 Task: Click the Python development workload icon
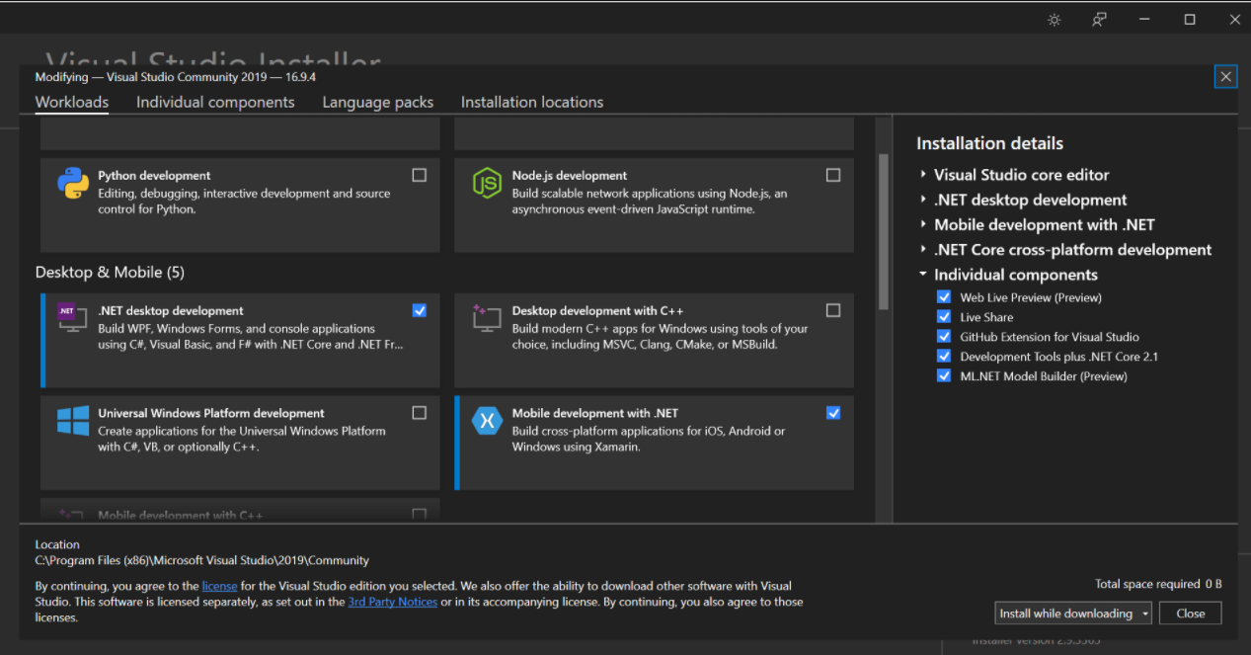73,184
